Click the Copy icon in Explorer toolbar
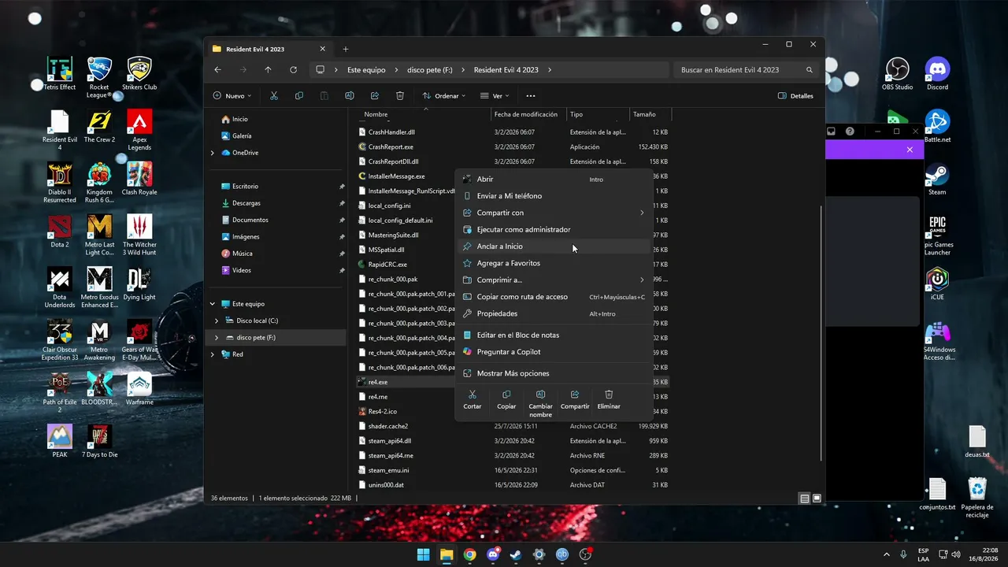Image resolution: width=1008 pixels, height=567 pixels. (x=299, y=96)
